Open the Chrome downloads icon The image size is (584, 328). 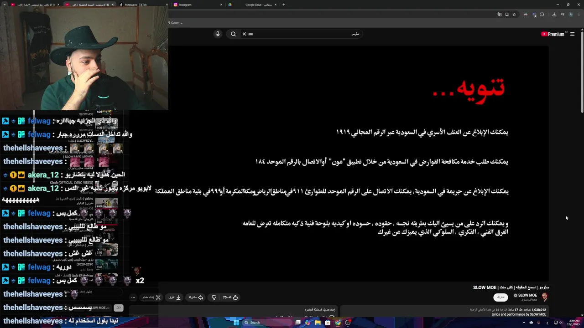coord(554,14)
